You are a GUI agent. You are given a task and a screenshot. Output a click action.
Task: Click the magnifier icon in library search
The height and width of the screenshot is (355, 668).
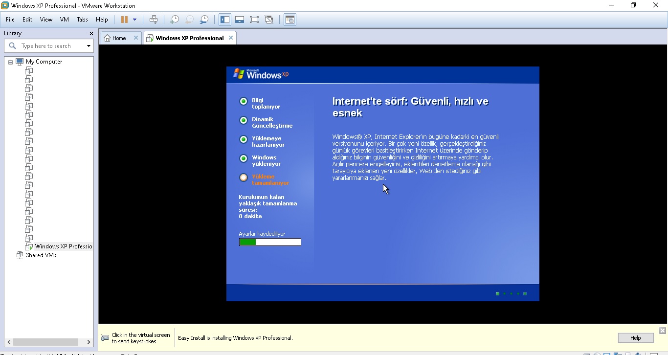point(13,46)
